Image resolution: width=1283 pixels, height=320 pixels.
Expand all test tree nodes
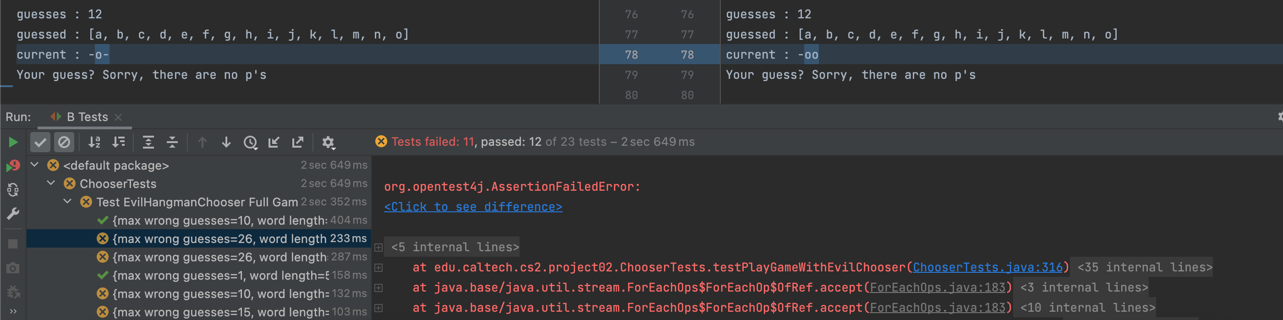(x=148, y=143)
